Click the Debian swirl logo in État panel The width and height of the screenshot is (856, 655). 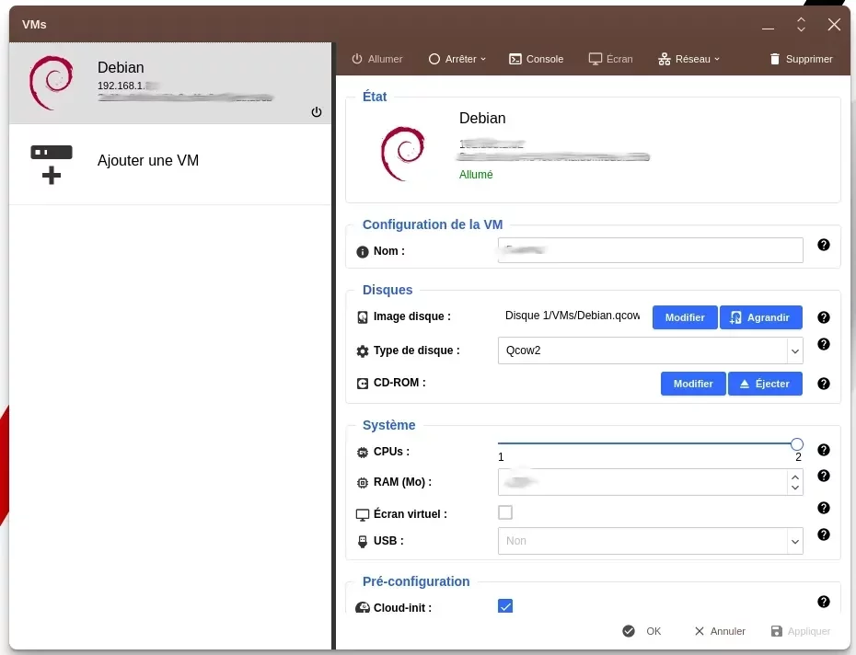[402, 154]
